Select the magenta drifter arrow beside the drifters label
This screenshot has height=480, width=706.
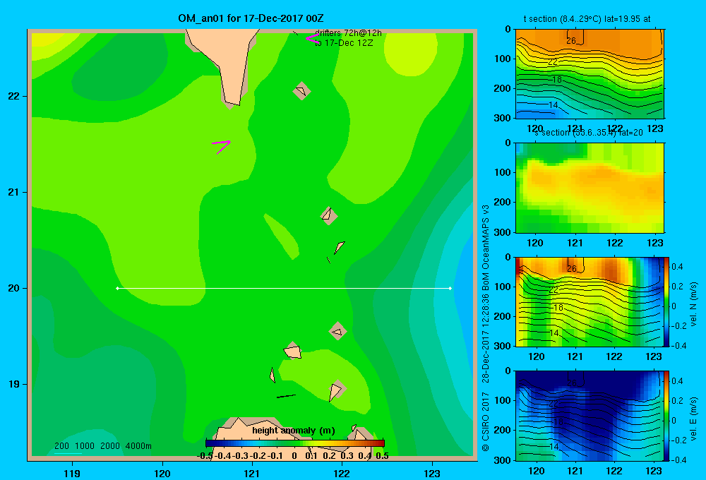[311, 39]
